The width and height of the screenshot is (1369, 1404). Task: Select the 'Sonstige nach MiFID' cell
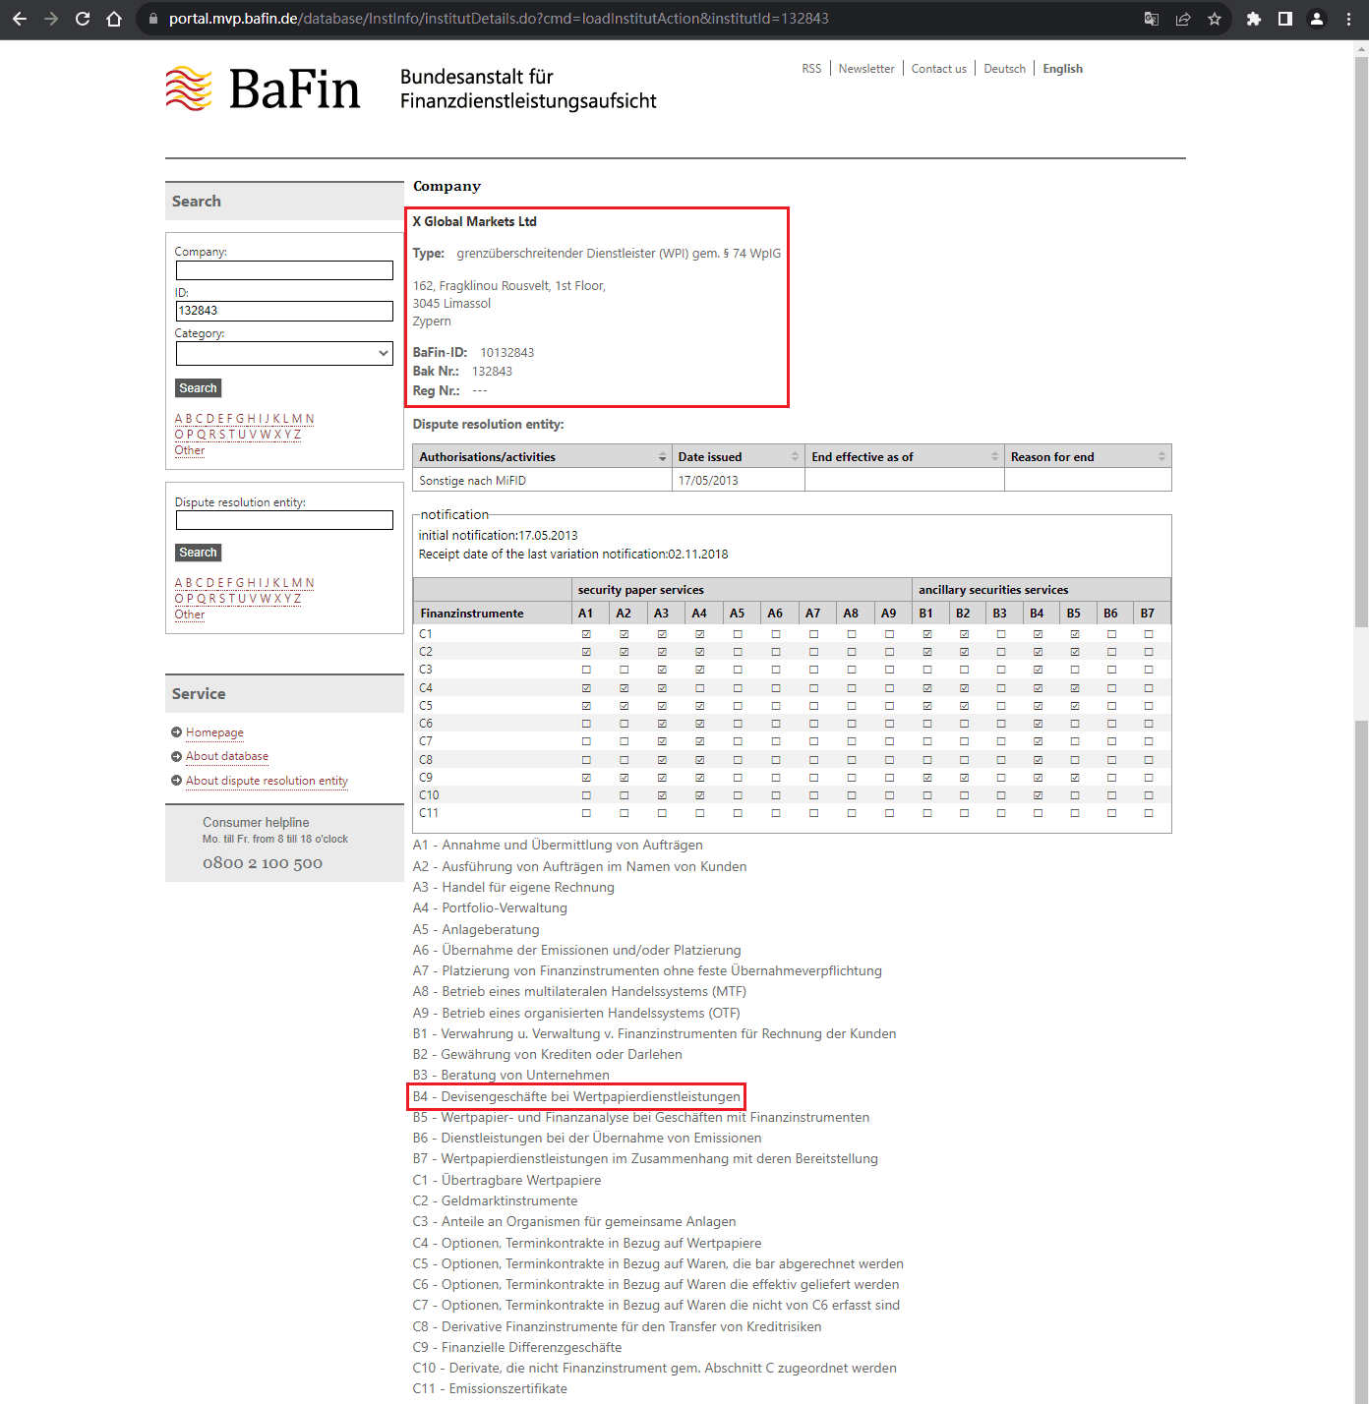click(542, 481)
